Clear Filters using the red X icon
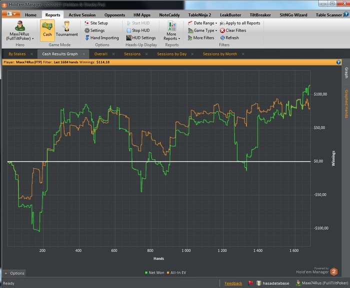 (x=233, y=31)
